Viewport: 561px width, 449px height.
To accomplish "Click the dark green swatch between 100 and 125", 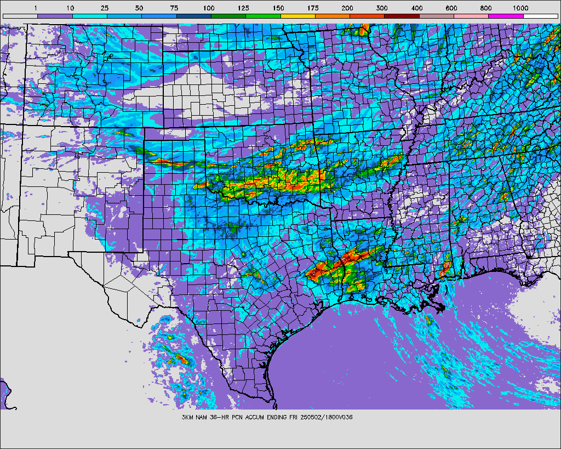I will [x=228, y=16].
